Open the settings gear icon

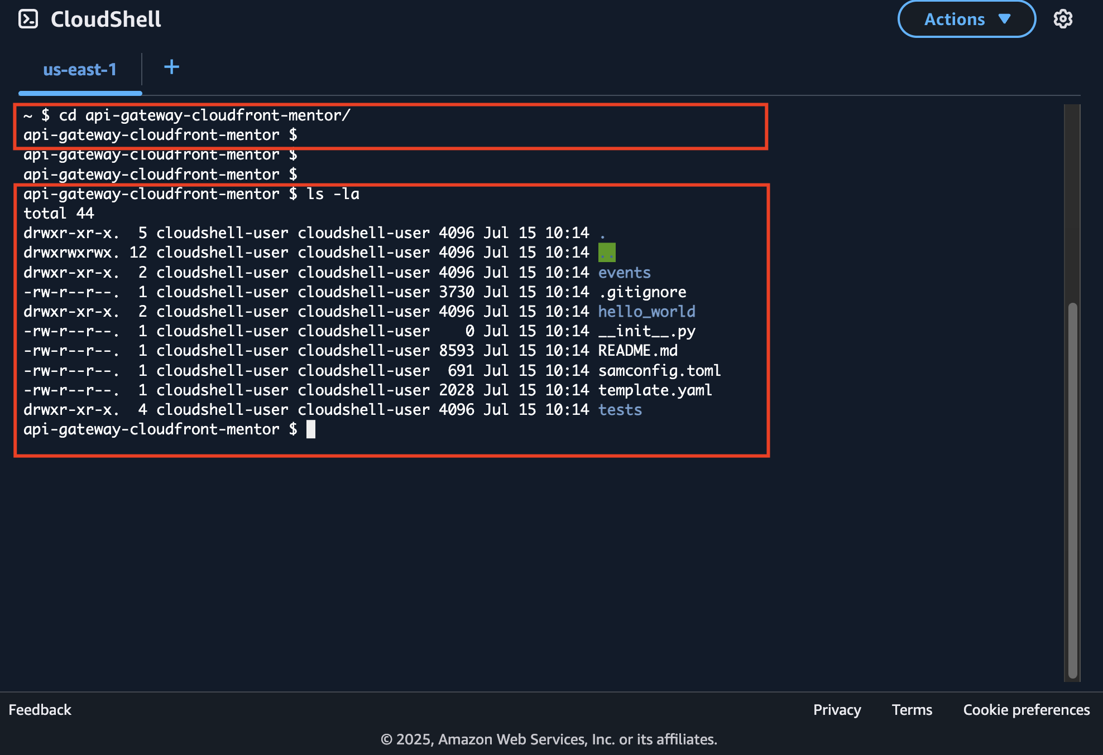point(1062,19)
